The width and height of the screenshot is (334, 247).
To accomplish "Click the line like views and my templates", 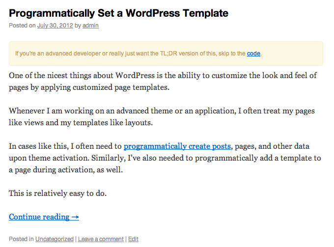I will point(81,123).
